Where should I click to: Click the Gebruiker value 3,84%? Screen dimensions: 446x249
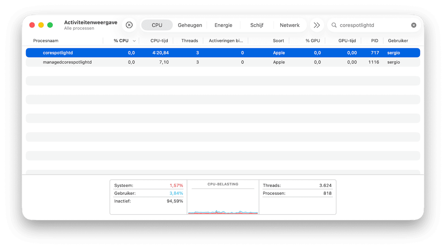[x=176, y=193]
